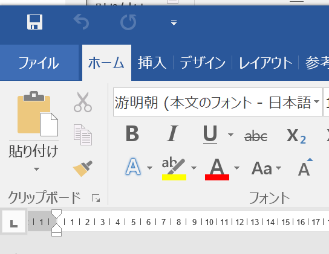Expand the font name dropdown arrow

tap(317, 102)
